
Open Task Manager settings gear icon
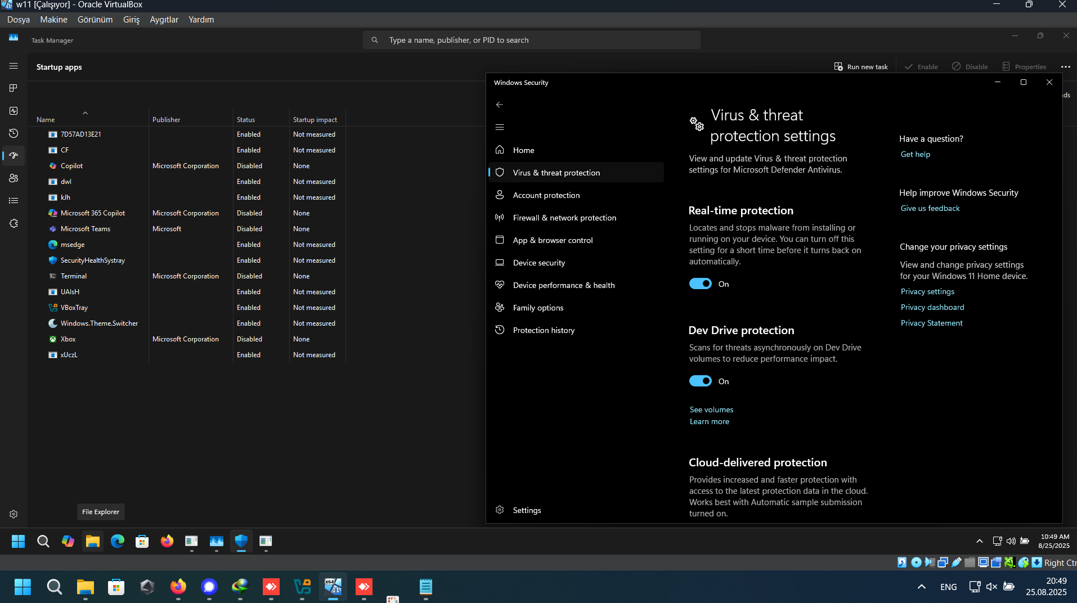pyautogui.click(x=14, y=514)
